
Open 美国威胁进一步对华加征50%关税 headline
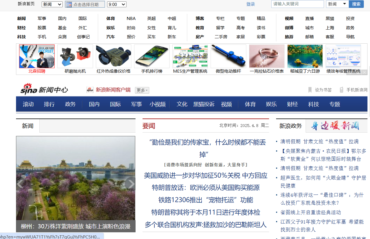point(206,175)
